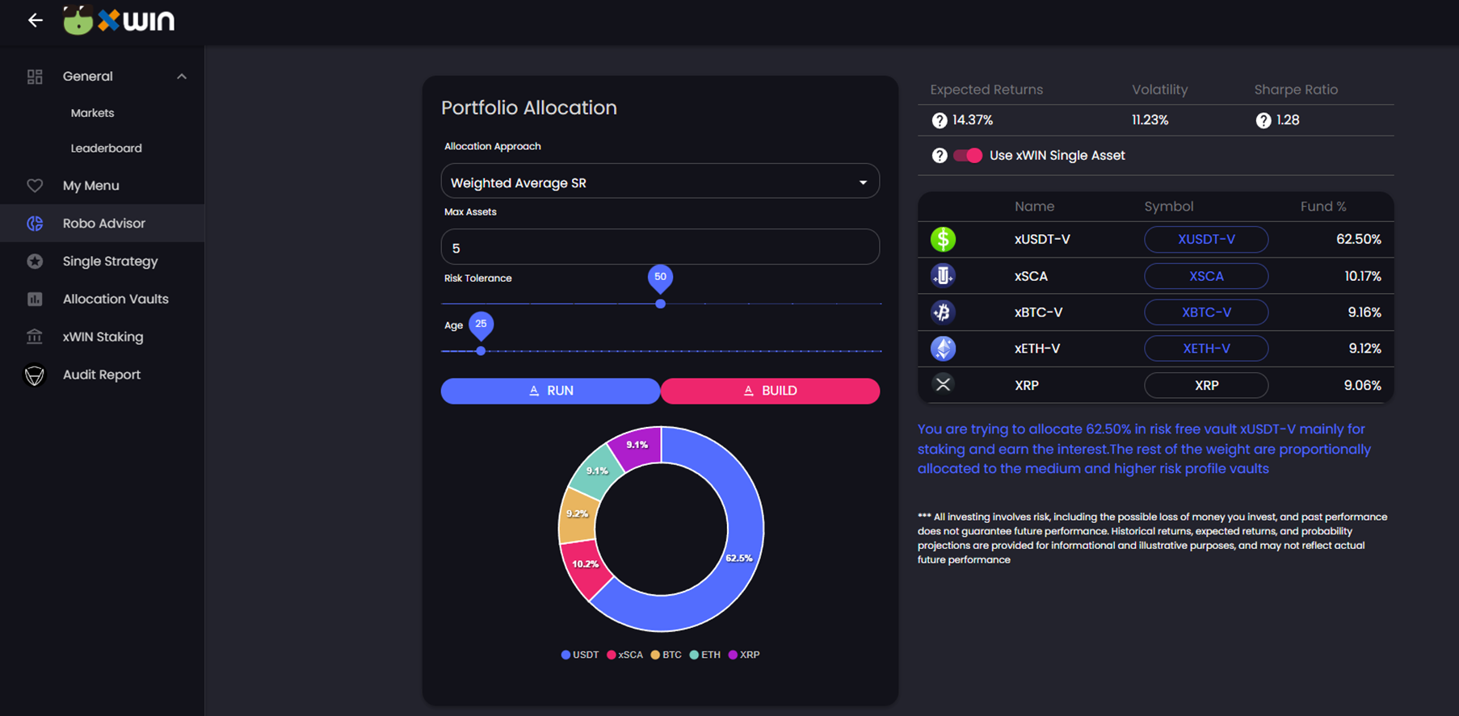The image size is (1459, 716).
Task: Click the xUSDT-V green dollar icon
Action: click(943, 240)
